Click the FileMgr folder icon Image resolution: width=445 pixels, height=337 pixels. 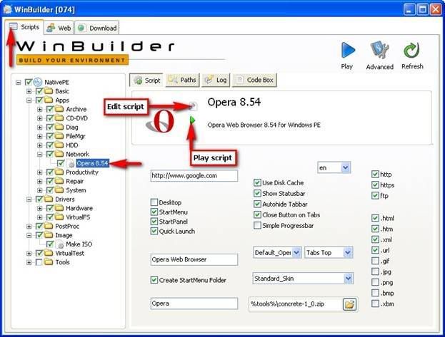(59, 136)
